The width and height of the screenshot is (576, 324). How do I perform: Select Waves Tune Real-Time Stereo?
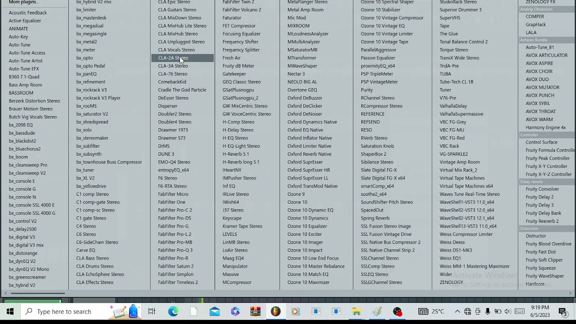469,194
